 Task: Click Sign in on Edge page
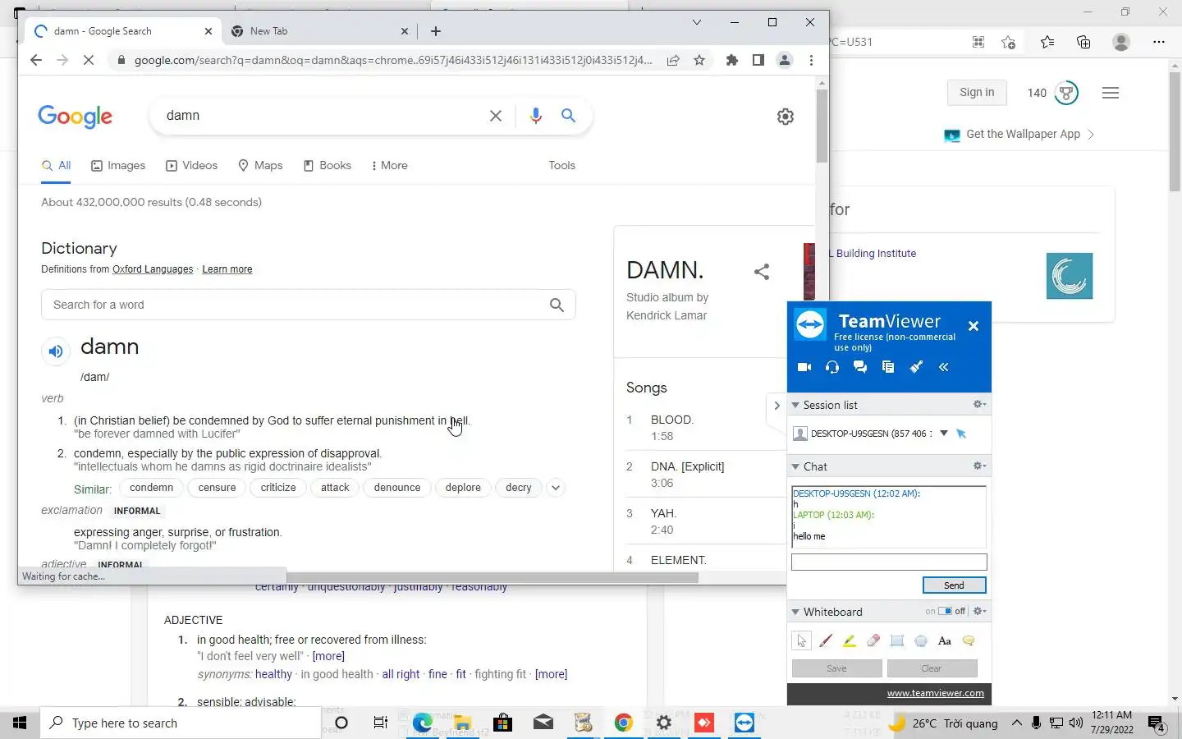click(x=977, y=92)
